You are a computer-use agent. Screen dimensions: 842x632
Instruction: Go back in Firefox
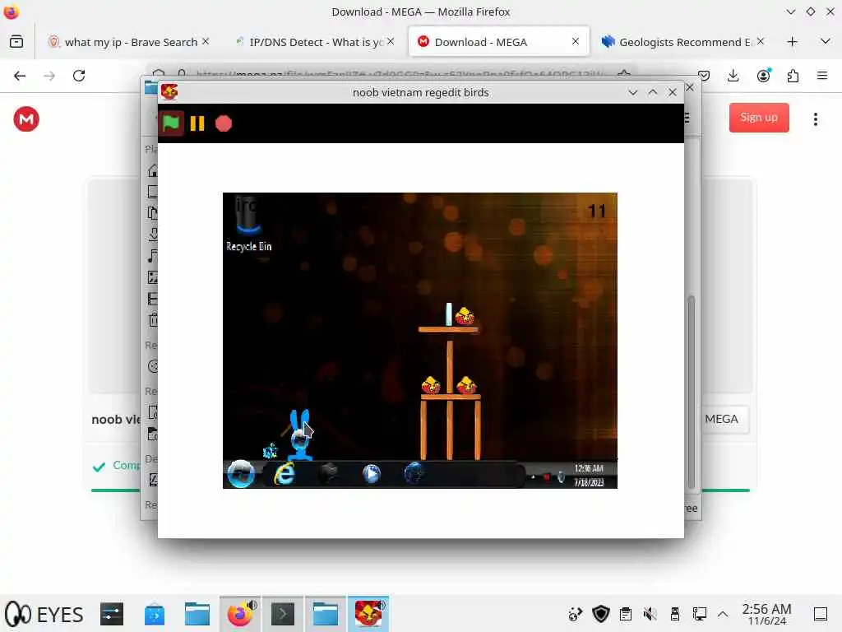click(x=20, y=76)
